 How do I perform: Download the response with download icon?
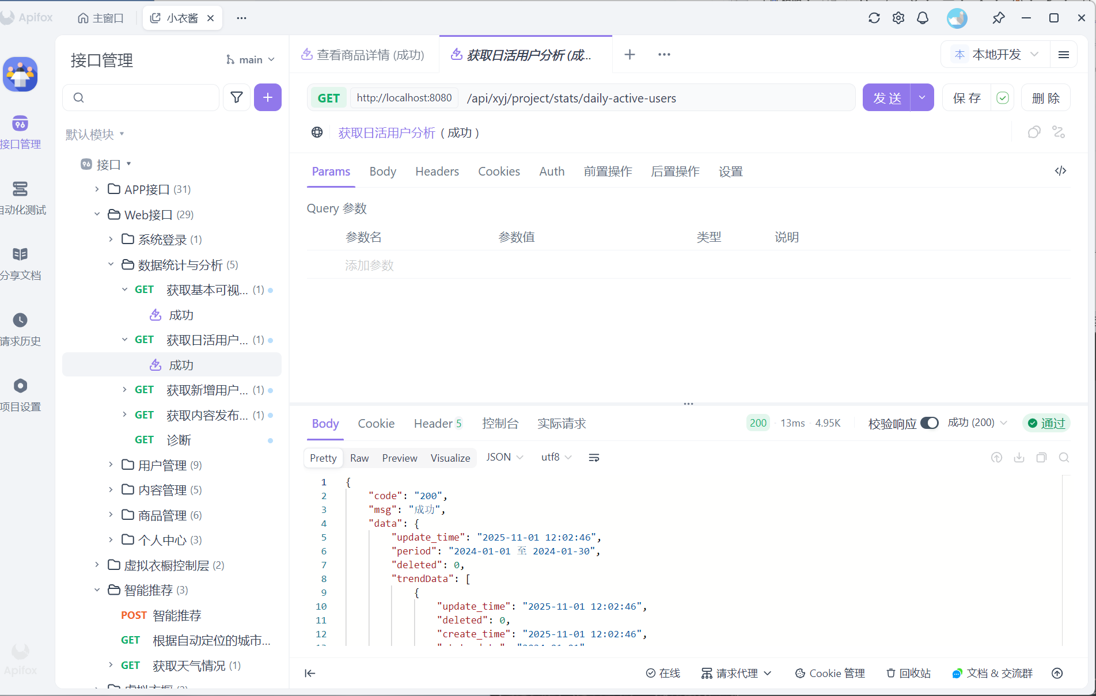[x=1019, y=458]
